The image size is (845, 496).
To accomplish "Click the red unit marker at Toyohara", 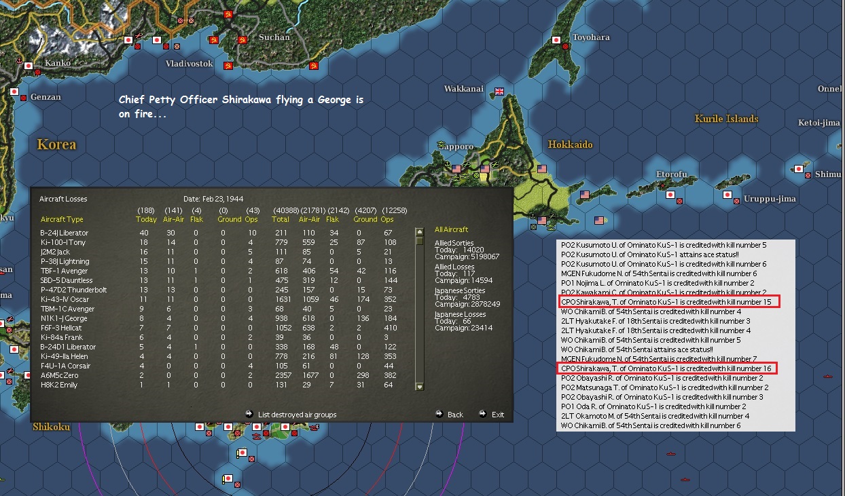I will click(565, 47).
